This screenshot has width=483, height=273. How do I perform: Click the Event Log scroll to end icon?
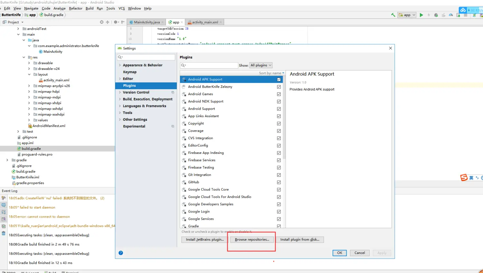click(4, 219)
